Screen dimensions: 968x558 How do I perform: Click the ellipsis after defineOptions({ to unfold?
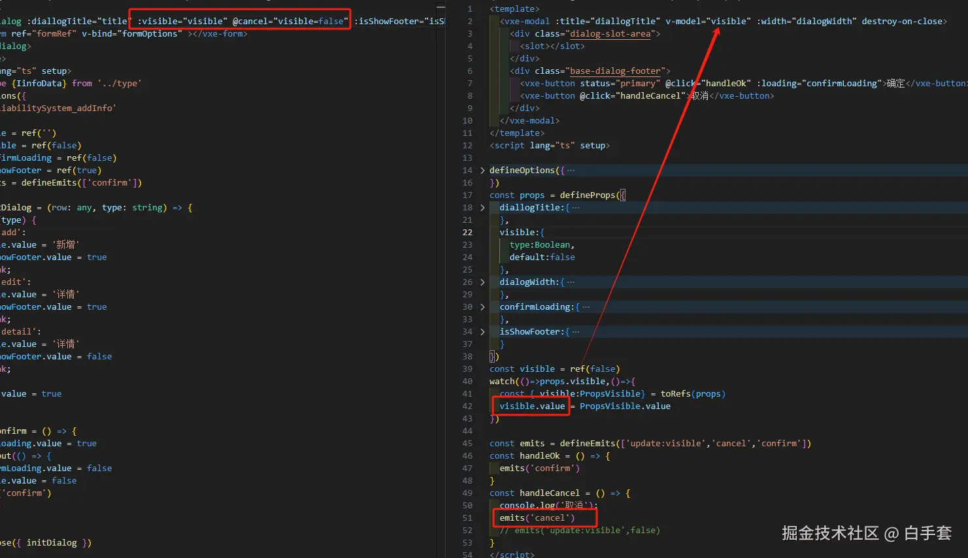coord(571,171)
